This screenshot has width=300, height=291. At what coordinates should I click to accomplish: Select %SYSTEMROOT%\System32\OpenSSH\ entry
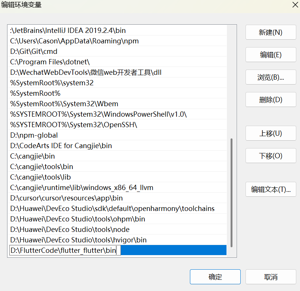[117, 125]
